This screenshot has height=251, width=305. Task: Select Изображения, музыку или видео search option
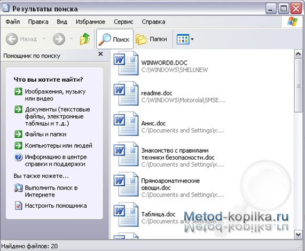coord(55,95)
